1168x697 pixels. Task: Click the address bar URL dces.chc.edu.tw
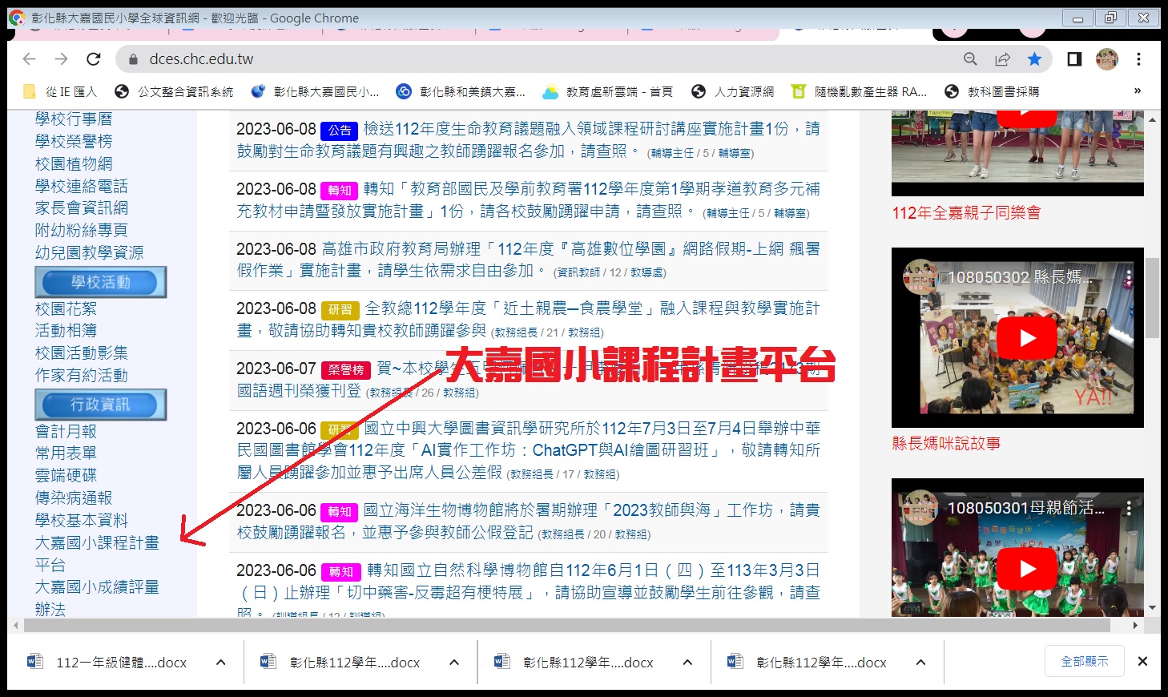click(x=201, y=59)
